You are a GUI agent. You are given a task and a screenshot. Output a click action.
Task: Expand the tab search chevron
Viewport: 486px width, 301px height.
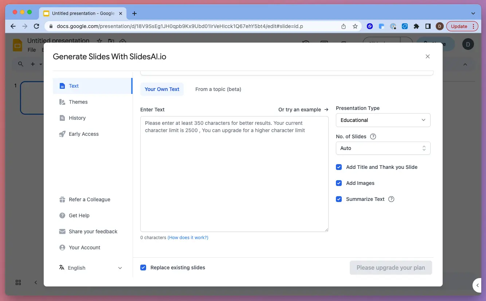(x=473, y=13)
